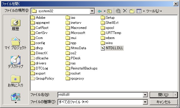Expand the file name dropdown list
This screenshot has width=180, height=108.
[x=145, y=95]
